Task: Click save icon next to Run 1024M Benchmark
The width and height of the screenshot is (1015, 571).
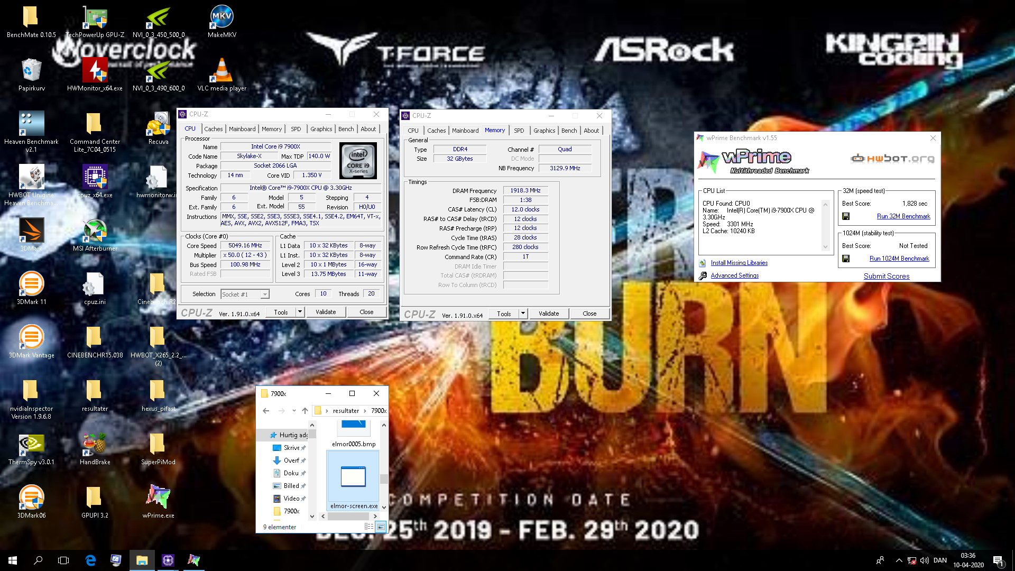Action: (x=846, y=259)
